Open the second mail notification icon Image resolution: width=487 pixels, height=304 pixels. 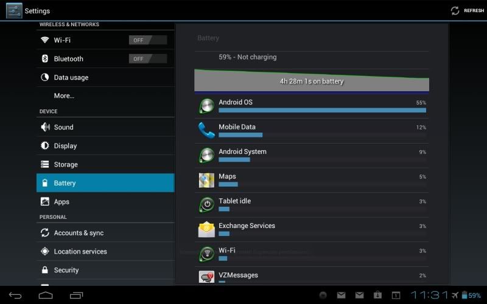(x=359, y=295)
